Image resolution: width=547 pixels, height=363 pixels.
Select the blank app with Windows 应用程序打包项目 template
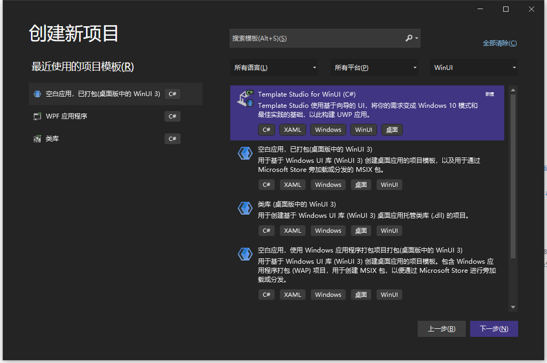click(367, 272)
